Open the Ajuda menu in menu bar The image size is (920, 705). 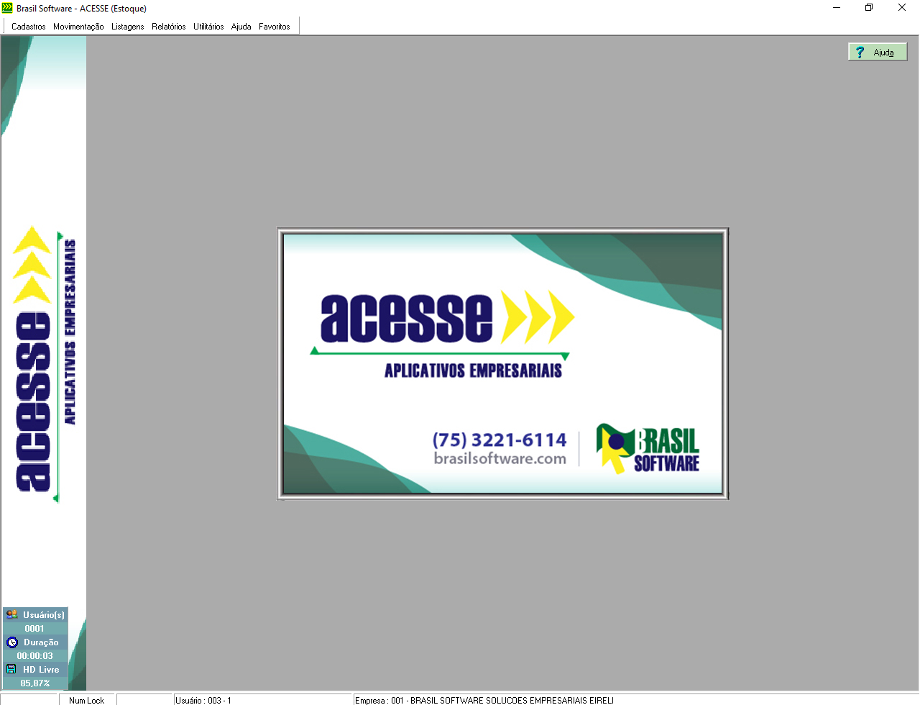point(241,27)
